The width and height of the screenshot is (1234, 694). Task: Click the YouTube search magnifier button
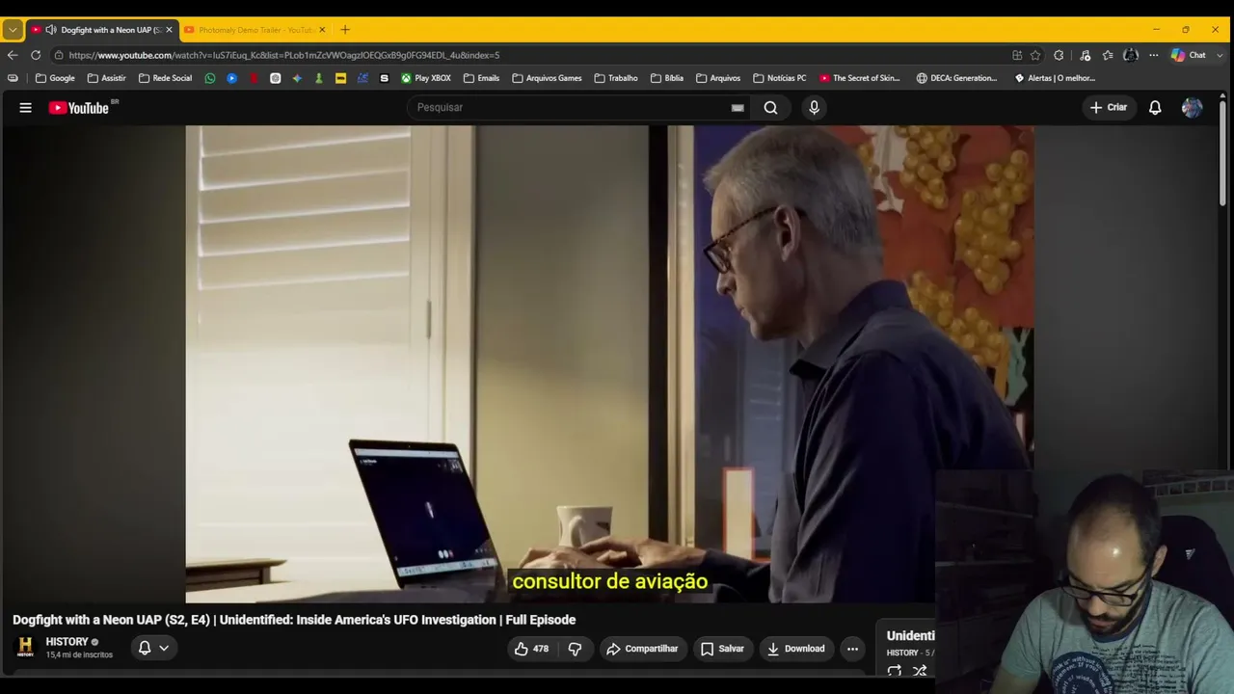pos(770,108)
